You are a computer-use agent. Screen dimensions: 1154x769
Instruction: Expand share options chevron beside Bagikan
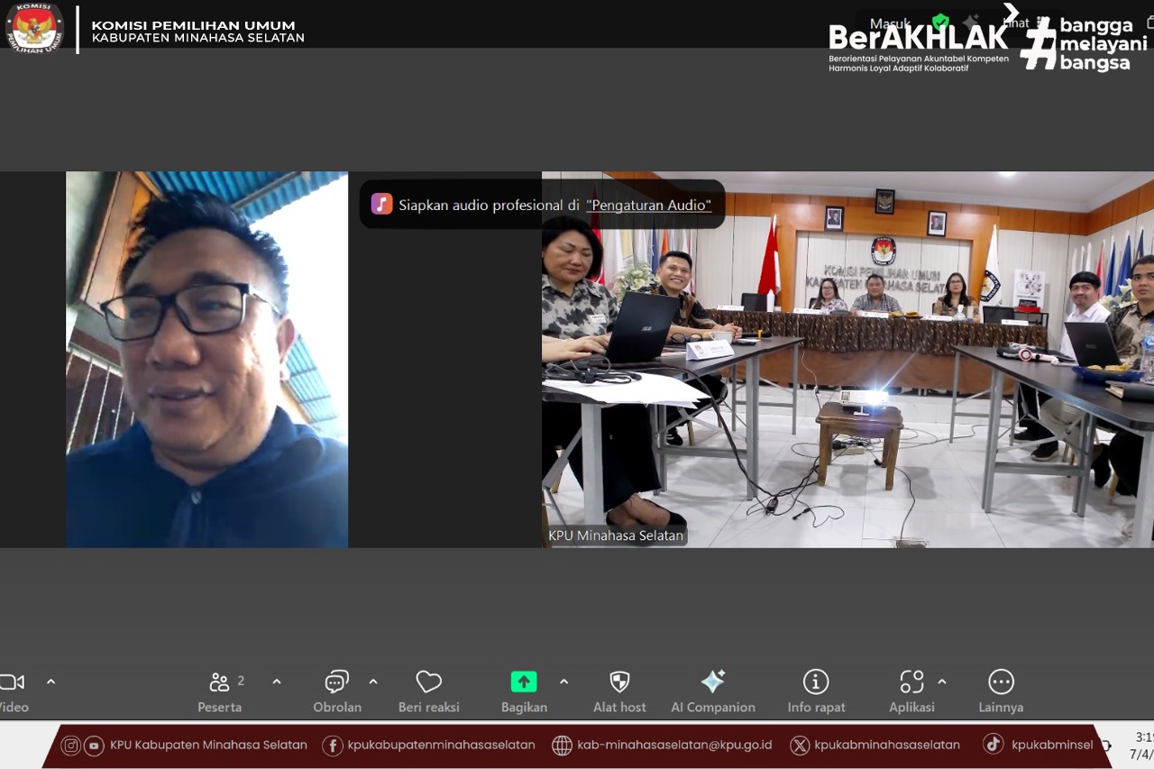tap(564, 682)
